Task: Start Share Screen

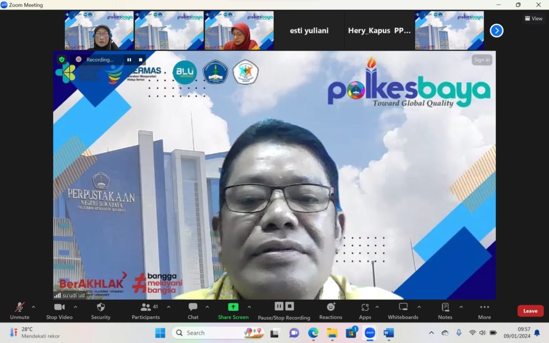Action: click(x=233, y=311)
